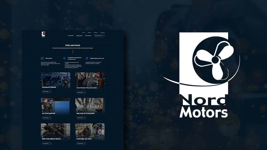Click the Moteurs Diesel card title
Image resolution: width=267 pixels, height=150 pixels.
tap(49, 87)
